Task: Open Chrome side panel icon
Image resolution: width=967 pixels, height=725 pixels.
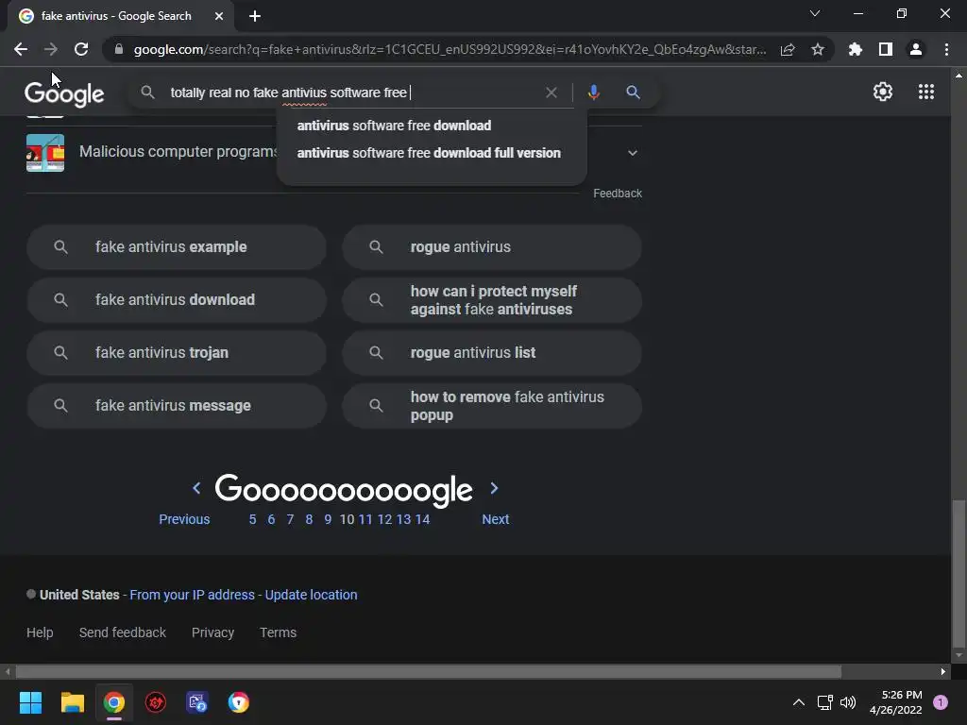Action: click(x=886, y=49)
